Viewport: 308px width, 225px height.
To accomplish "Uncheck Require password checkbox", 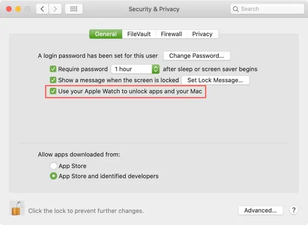I will click(x=53, y=69).
